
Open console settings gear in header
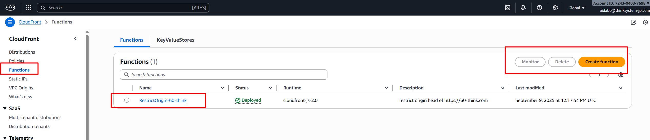[x=555, y=8]
